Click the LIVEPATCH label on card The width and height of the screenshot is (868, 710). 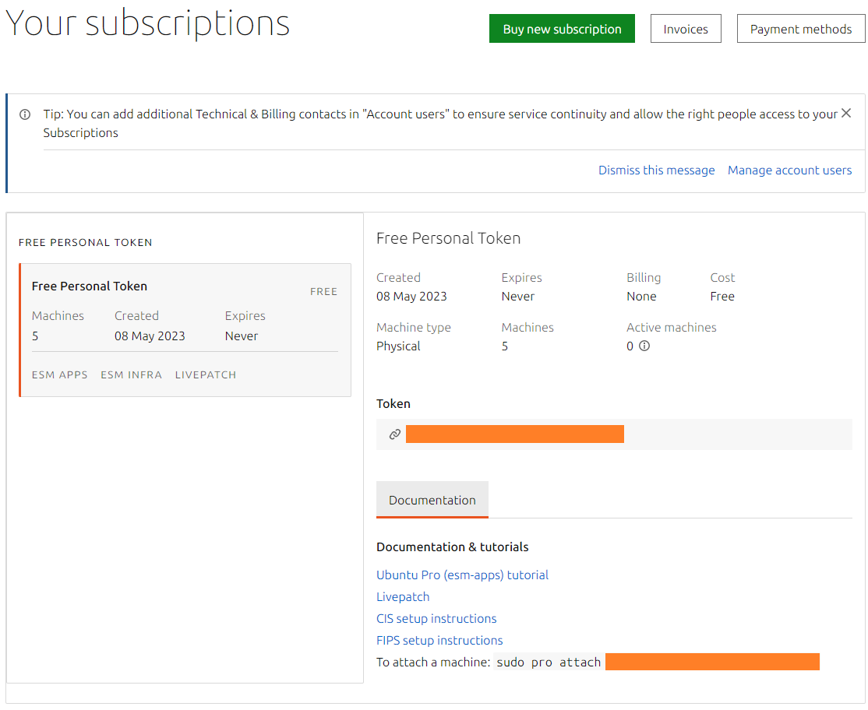(206, 375)
